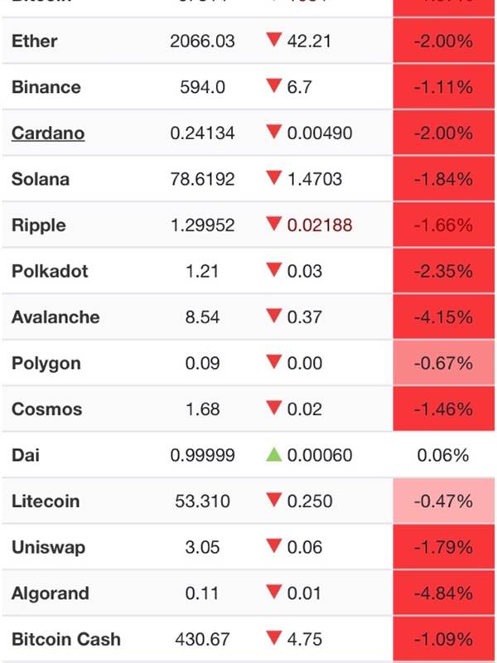The height and width of the screenshot is (663, 497).
Task: Open the Ether coin page
Action: tap(35, 41)
